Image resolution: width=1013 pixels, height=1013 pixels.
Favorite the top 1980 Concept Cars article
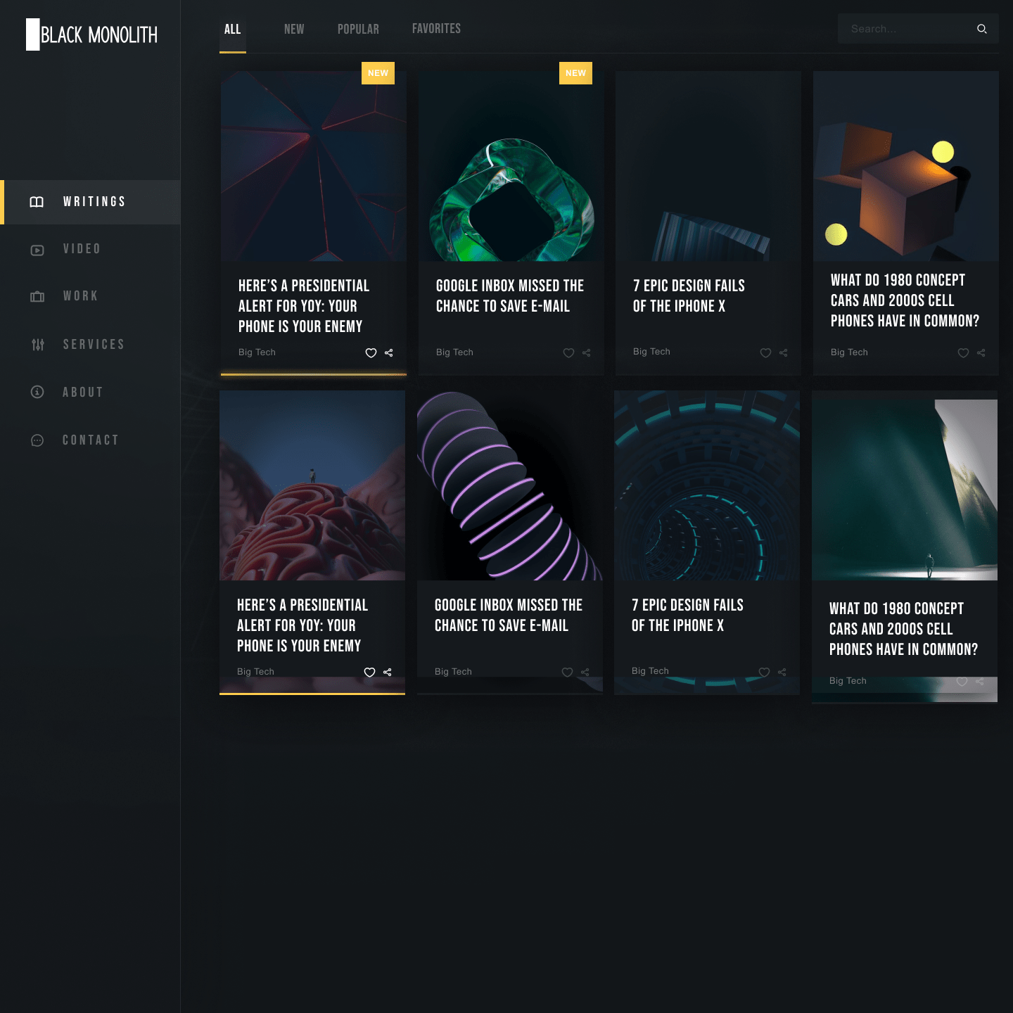tap(963, 353)
